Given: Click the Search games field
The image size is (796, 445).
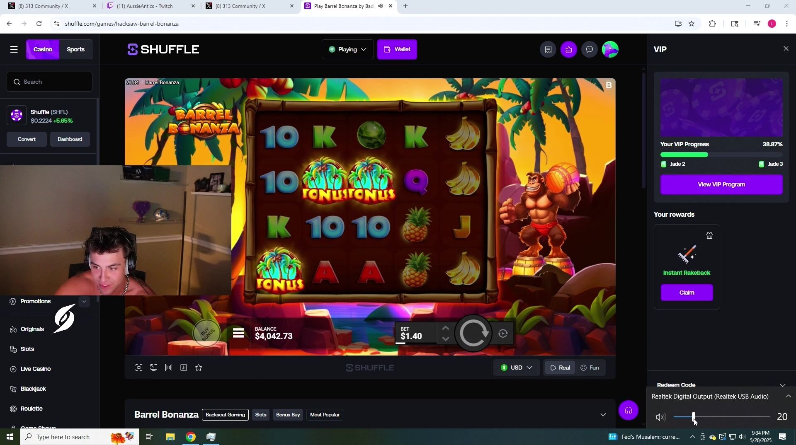Looking at the screenshot, I should click(x=49, y=82).
